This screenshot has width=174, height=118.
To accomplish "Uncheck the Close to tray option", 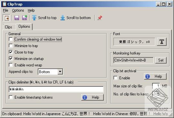I will (x=11, y=52).
